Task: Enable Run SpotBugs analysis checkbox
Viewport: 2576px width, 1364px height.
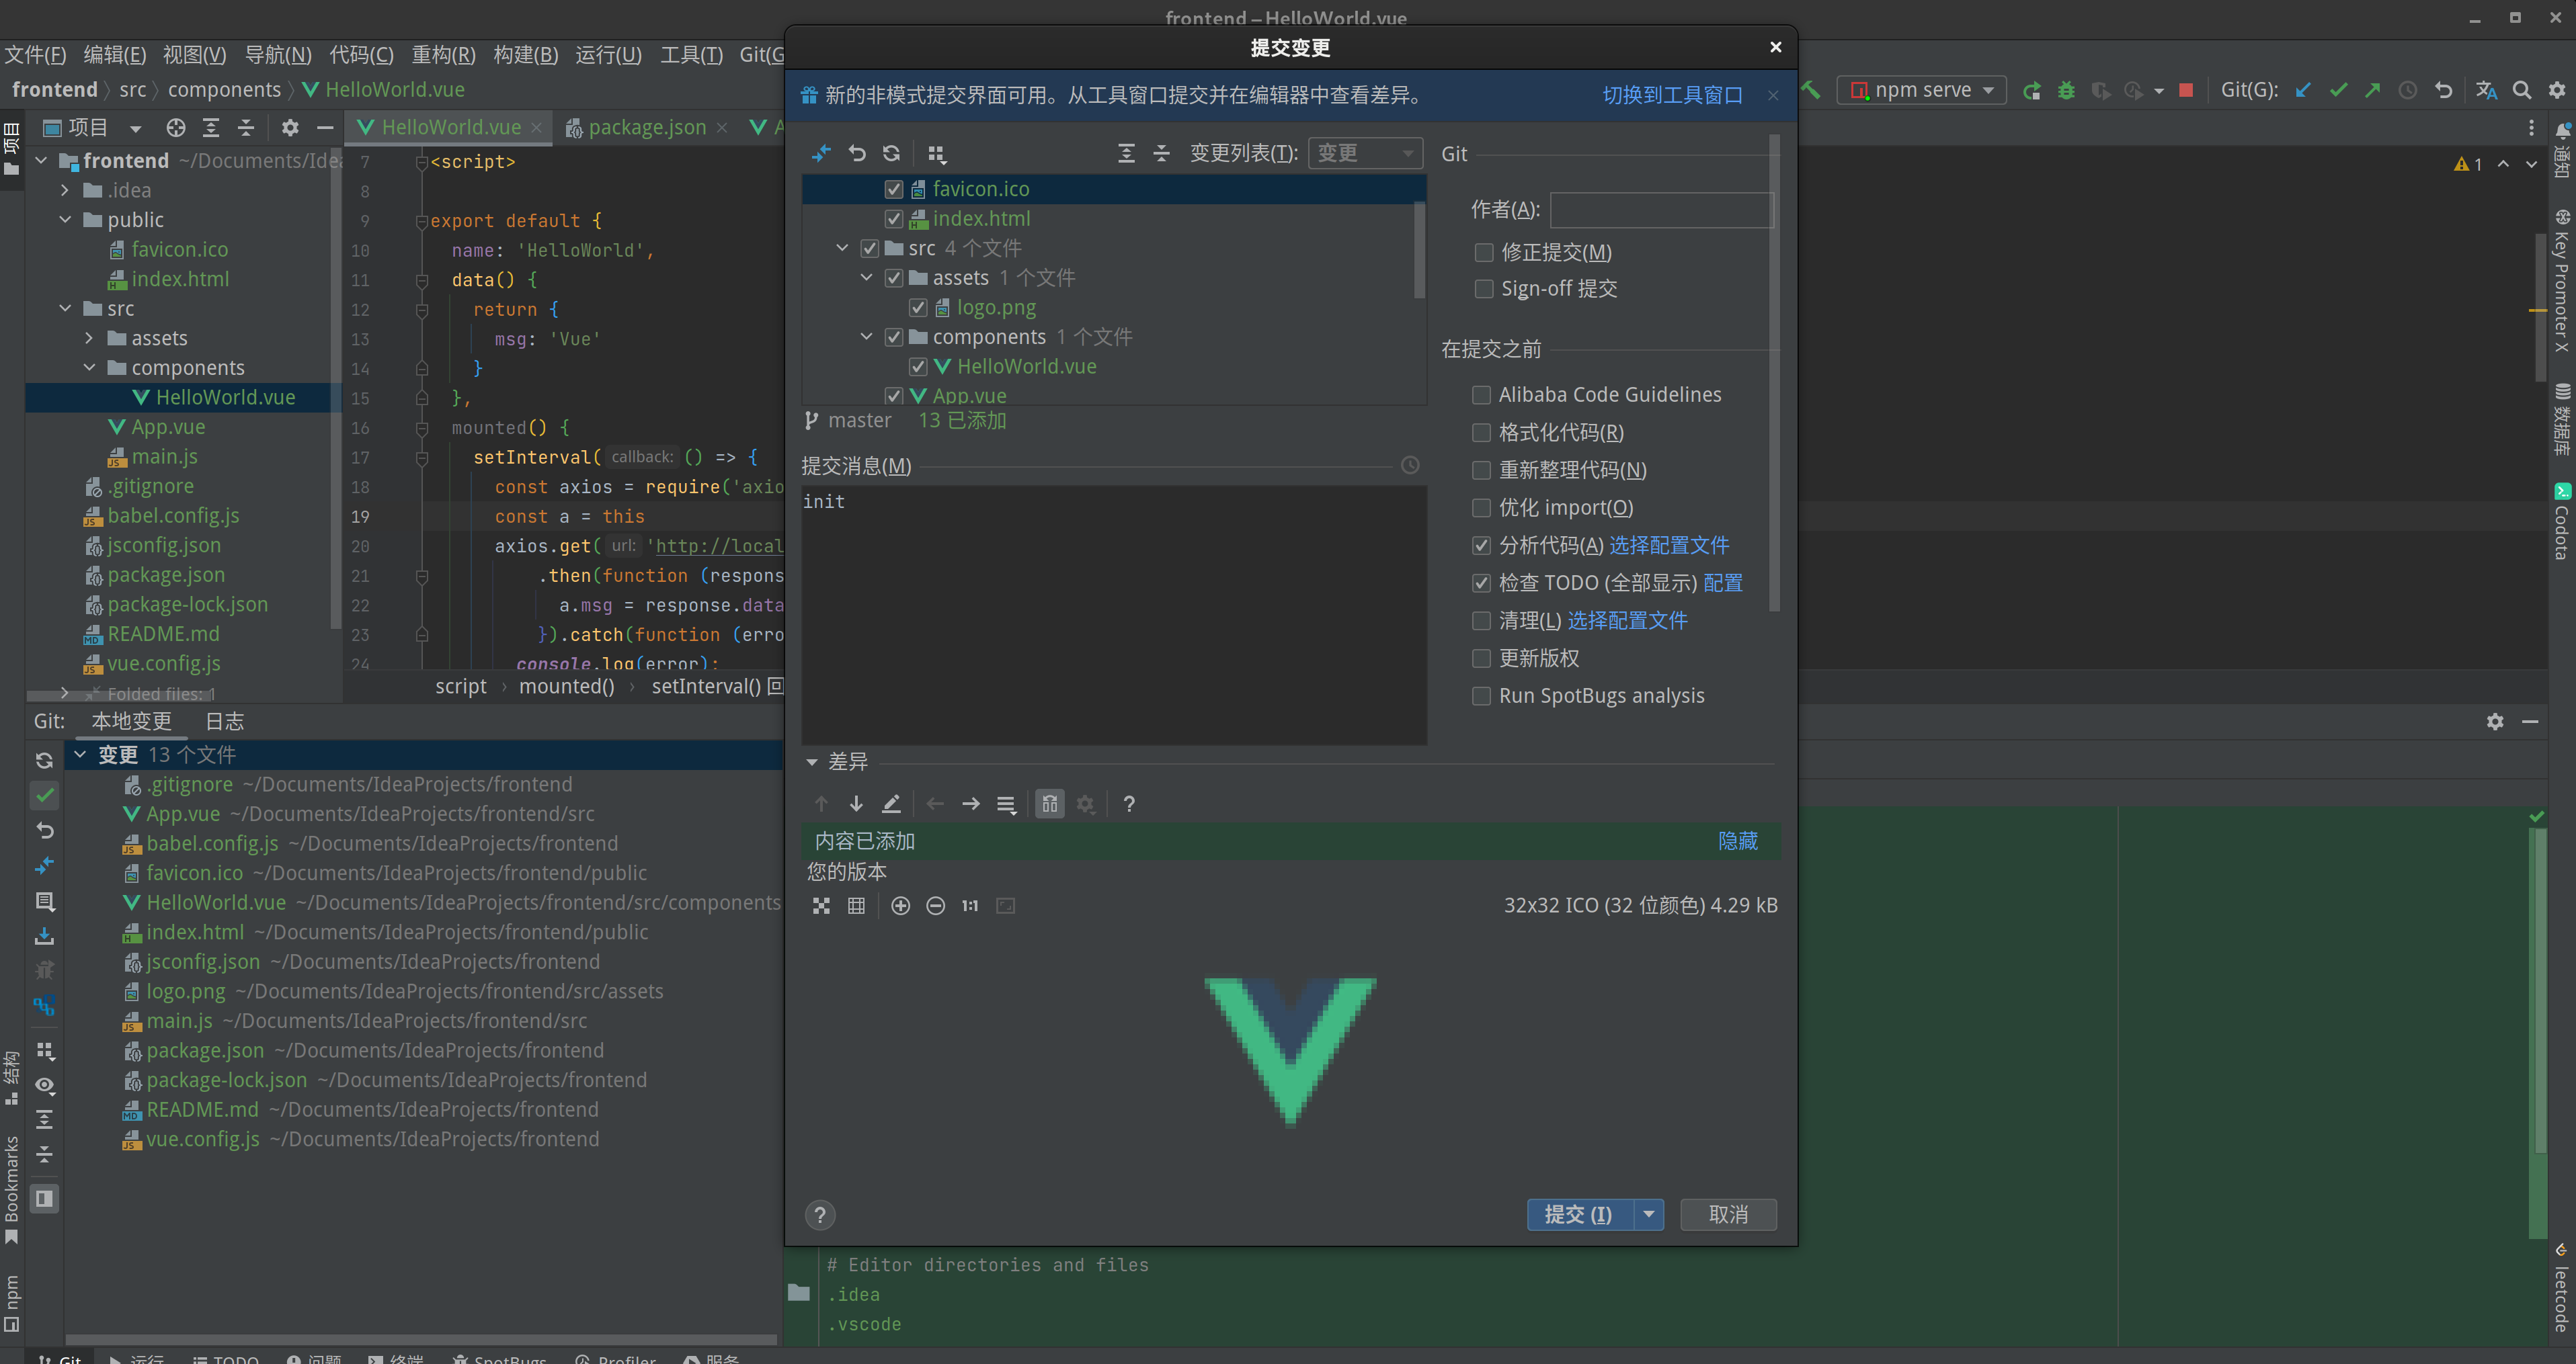Action: pyautogui.click(x=1481, y=697)
